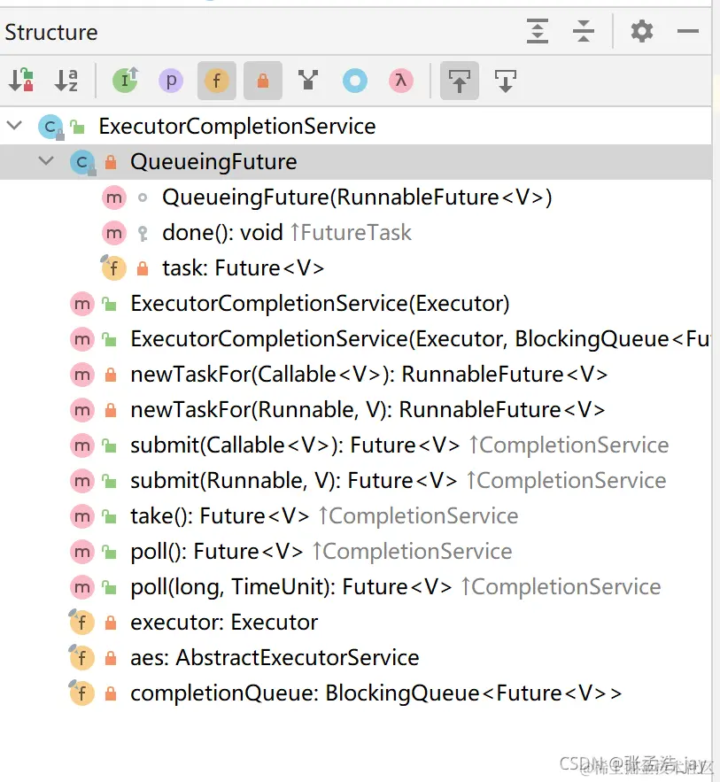Toggle Show Properties filter
The width and height of the screenshot is (720, 782).
click(x=171, y=81)
